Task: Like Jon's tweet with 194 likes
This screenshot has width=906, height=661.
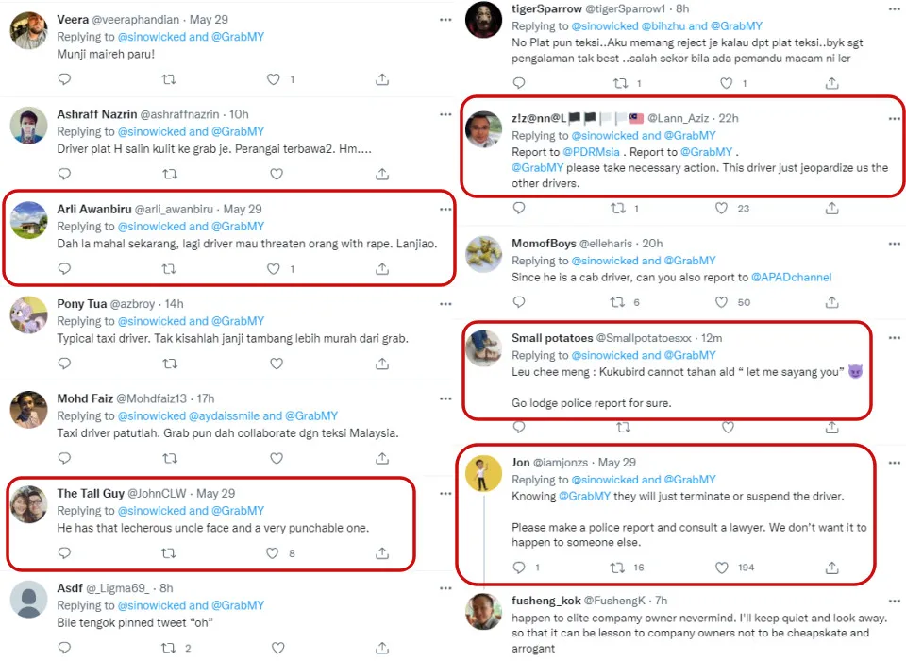Action: pos(722,568)
